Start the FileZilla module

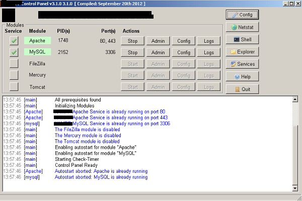[x=132, y=64]
